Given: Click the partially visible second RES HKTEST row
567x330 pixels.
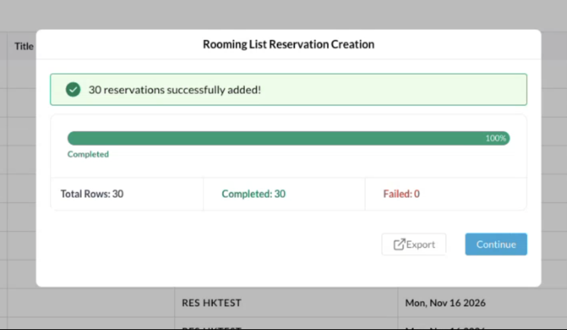Looking at the screenshot, I should [x=211, y=326].
